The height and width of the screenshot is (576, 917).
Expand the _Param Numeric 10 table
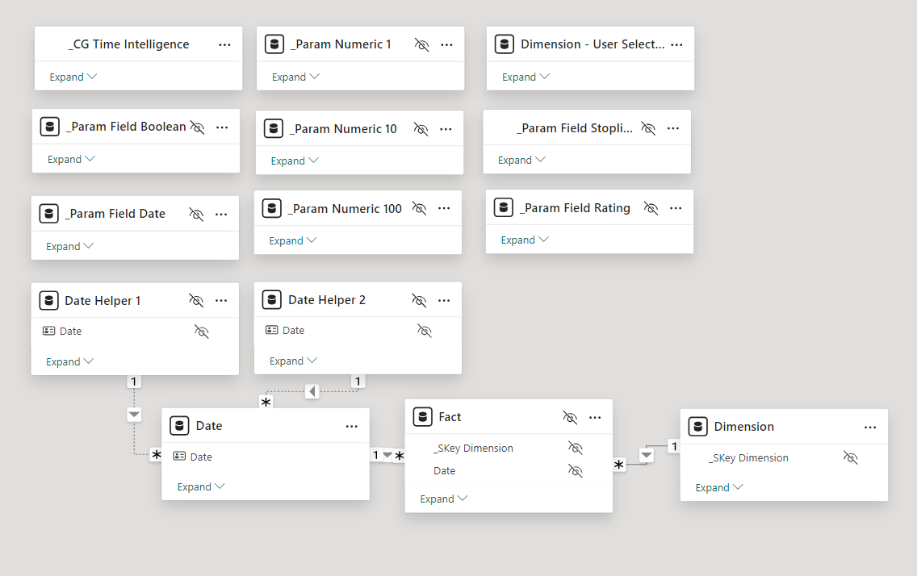pos(294,161)
